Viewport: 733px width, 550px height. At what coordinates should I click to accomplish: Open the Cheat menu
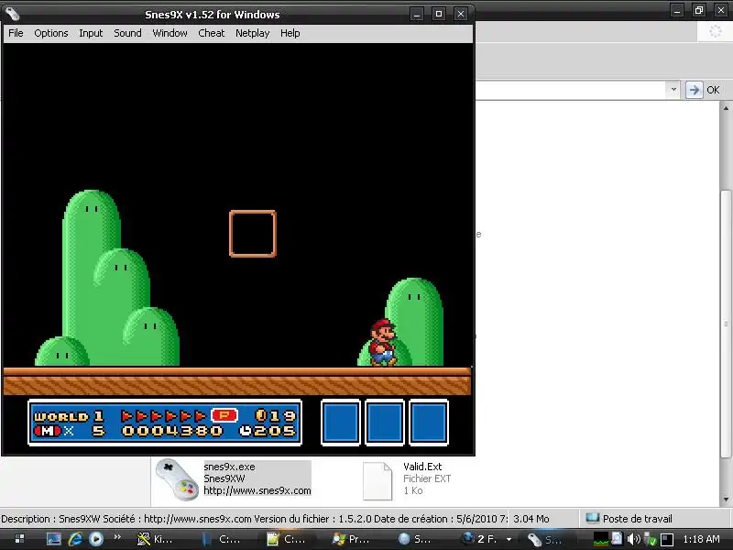point(212,33)
